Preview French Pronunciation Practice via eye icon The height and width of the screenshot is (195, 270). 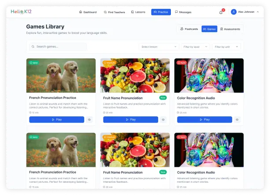[x=89, y=119]
